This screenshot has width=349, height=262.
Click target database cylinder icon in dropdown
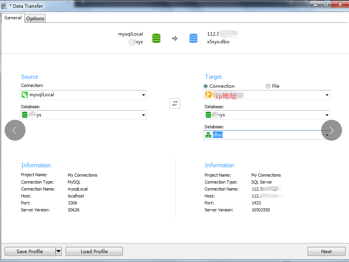coord(208,115)
